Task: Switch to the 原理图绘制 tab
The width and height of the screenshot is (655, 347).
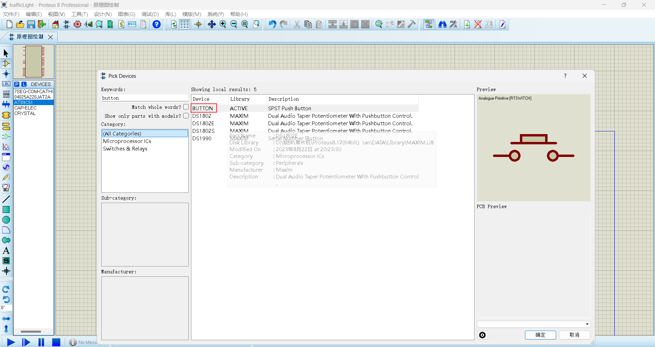Action: [x=30, y=37]
